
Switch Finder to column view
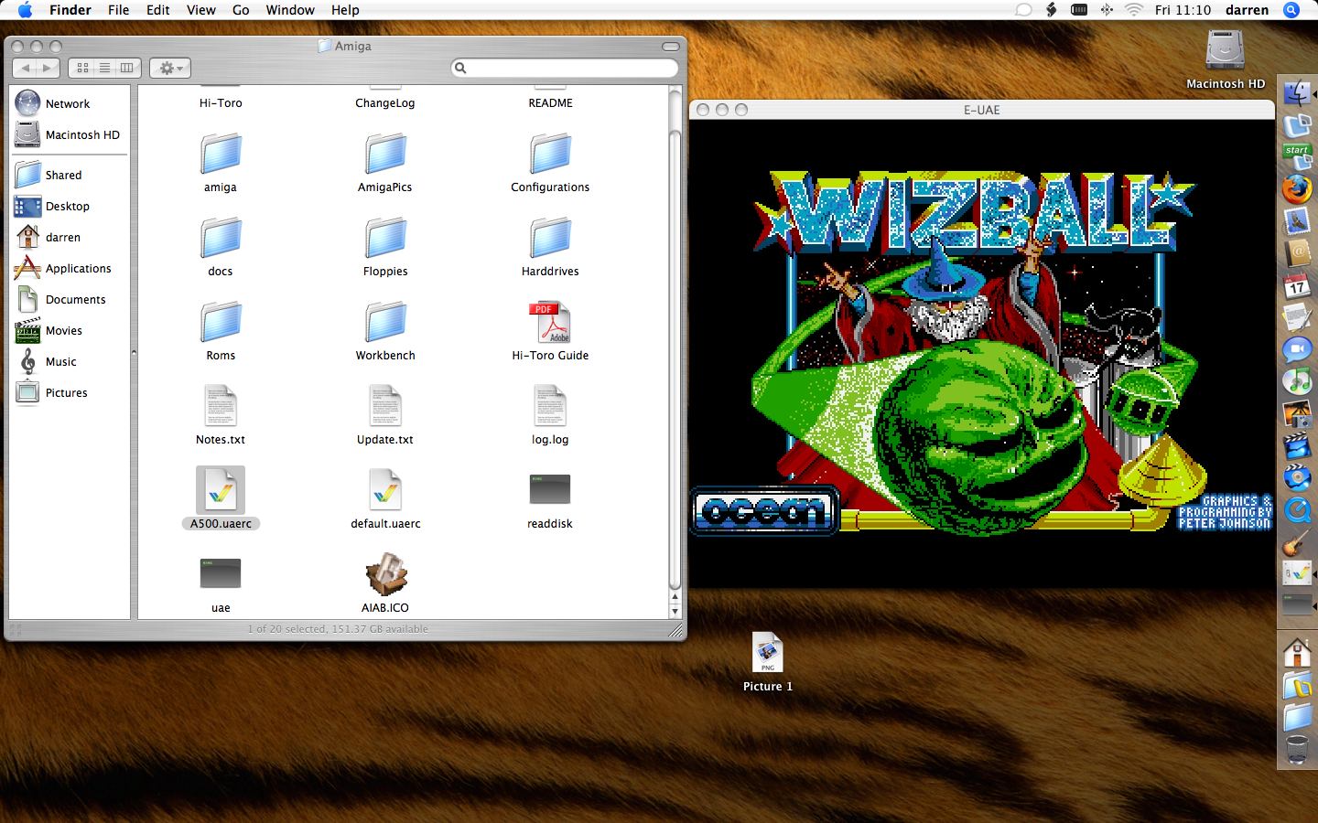[x=126, y=68]
